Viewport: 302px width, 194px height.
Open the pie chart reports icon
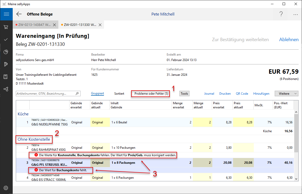pyautogui.click(x=6, y=52)
